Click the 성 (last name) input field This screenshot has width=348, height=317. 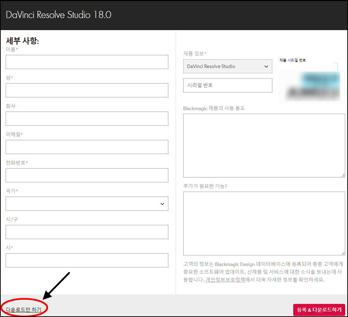click(x=87, y=90)
